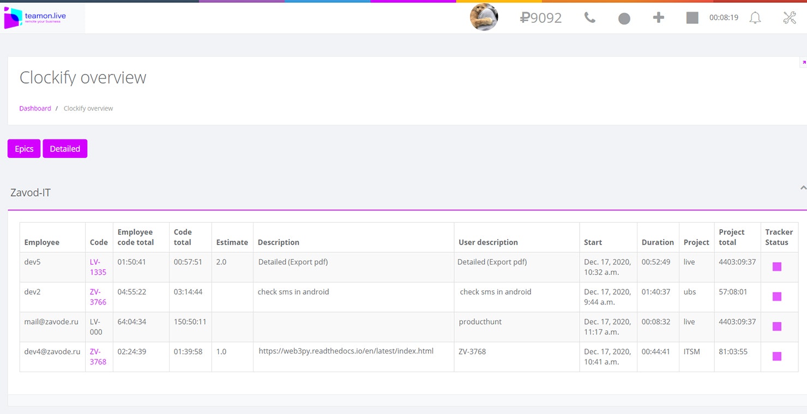The height and width of the screenshot is (414, 807).
Task: Click the ₽9092 balance indicator
Action: click(540, 18)
